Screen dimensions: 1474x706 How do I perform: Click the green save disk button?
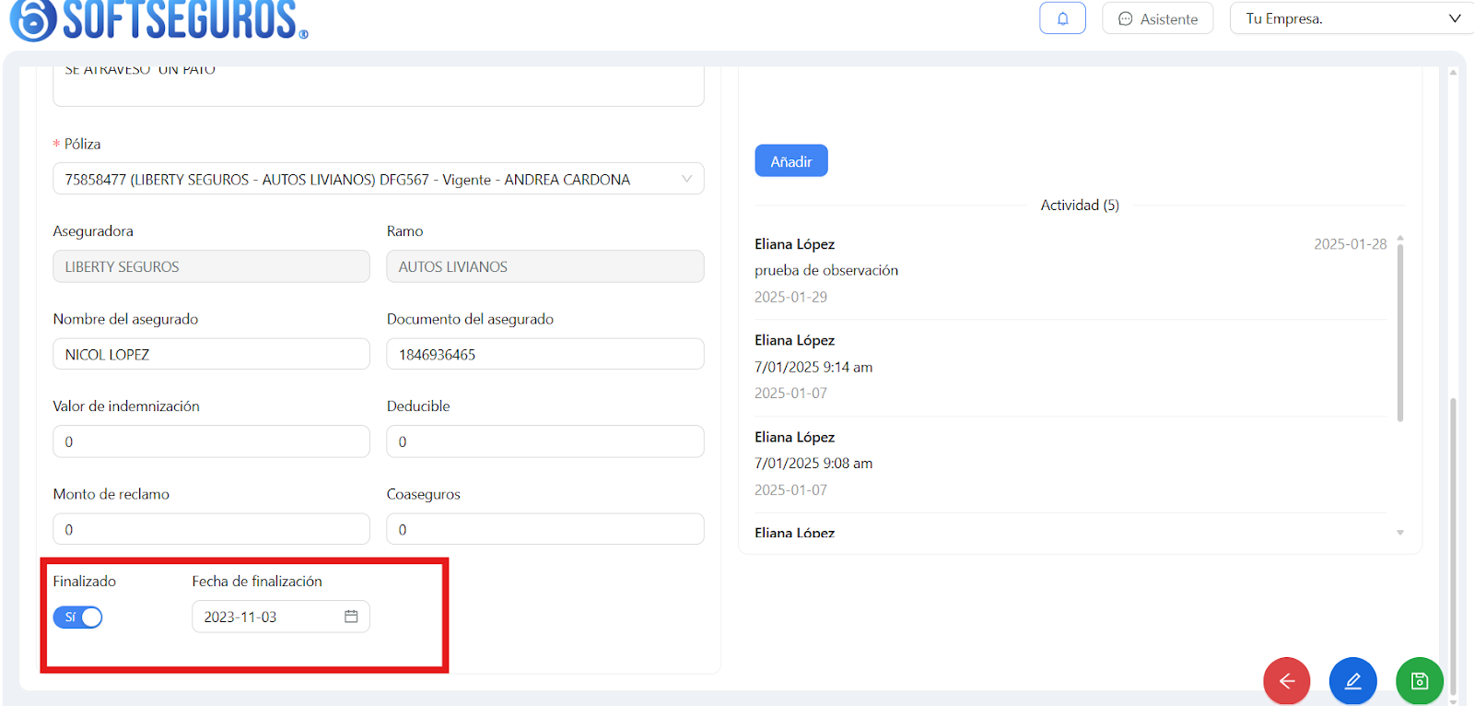[1420, 681]
